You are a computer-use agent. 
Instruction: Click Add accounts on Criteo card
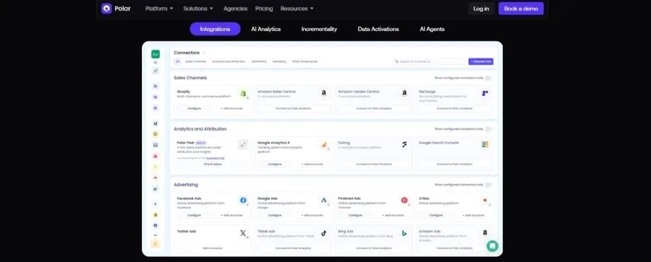click(473, 215)
